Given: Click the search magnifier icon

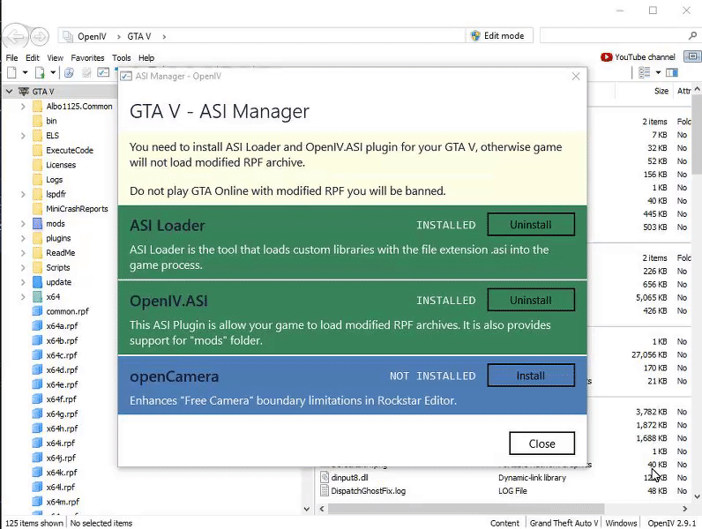Looking at the screenshot, I should (x=692, y=35).
